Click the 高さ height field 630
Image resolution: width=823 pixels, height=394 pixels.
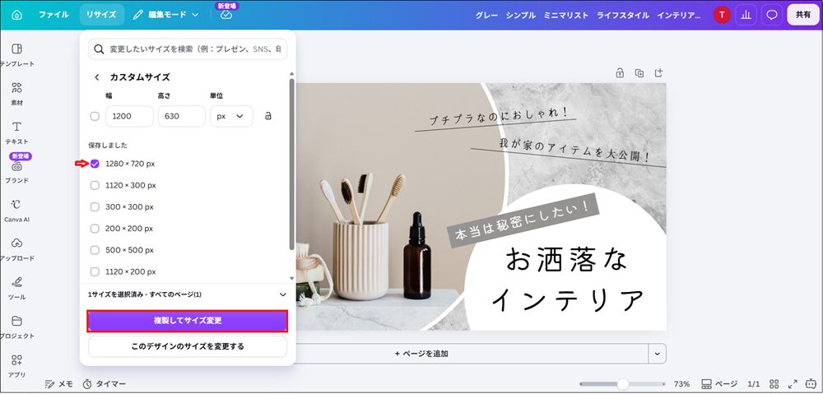click(182, 117)
